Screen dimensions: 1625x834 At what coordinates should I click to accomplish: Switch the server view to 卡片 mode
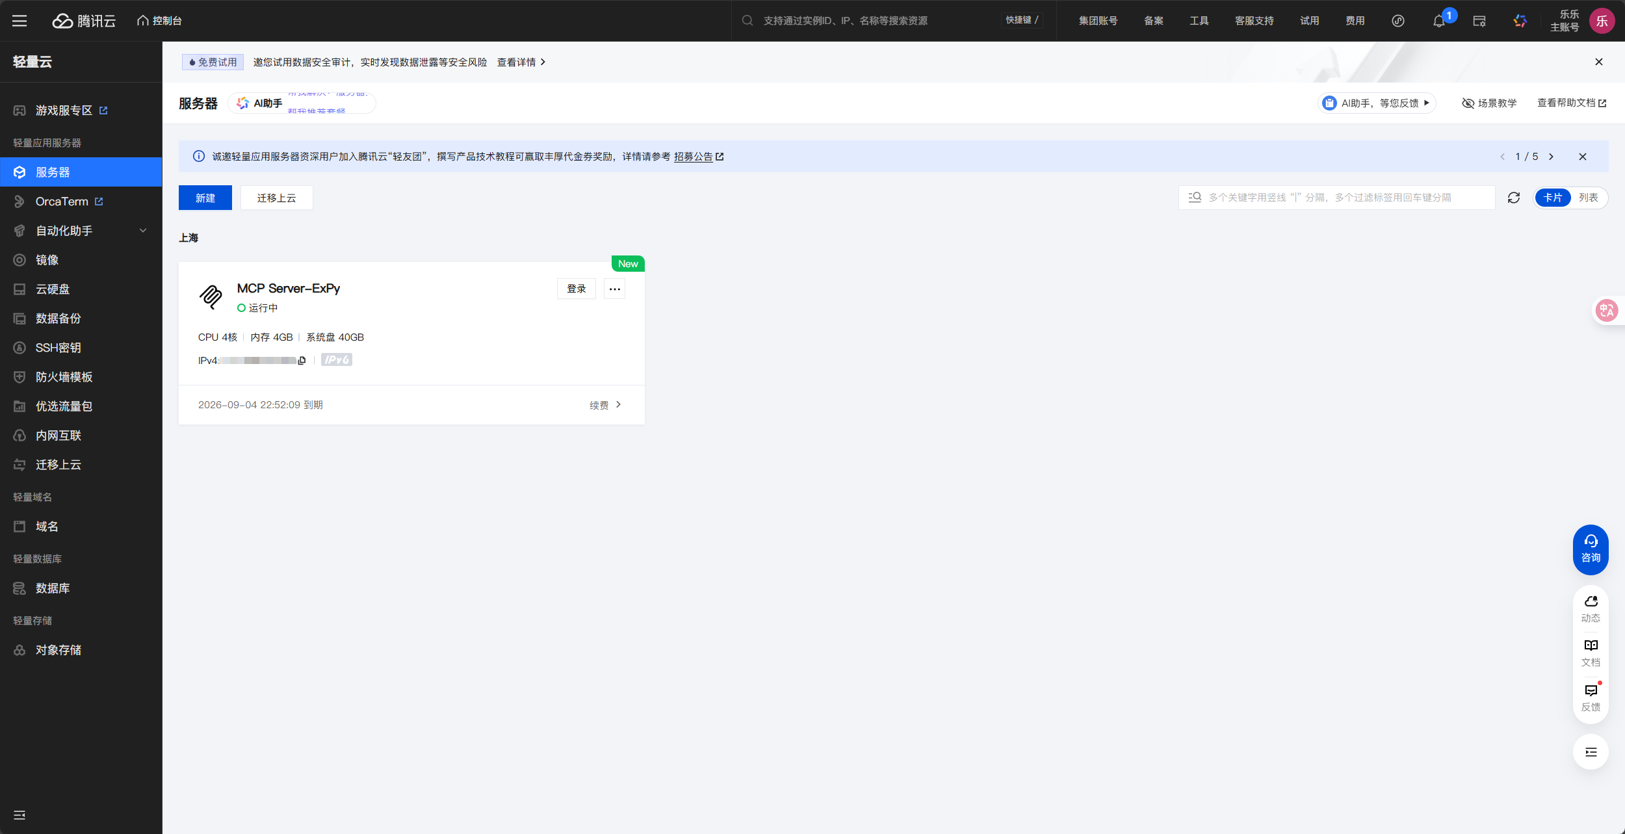1553,198
